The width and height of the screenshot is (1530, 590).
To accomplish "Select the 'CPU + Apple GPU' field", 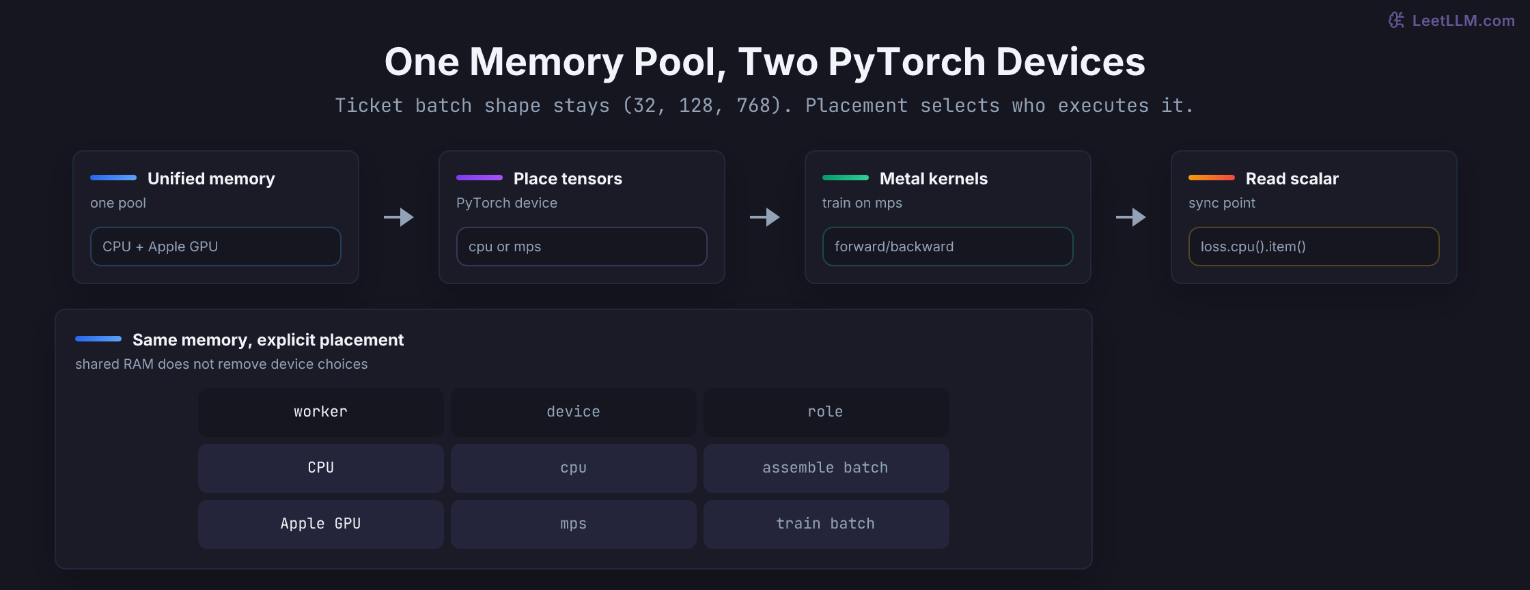I will pos(216,247).
